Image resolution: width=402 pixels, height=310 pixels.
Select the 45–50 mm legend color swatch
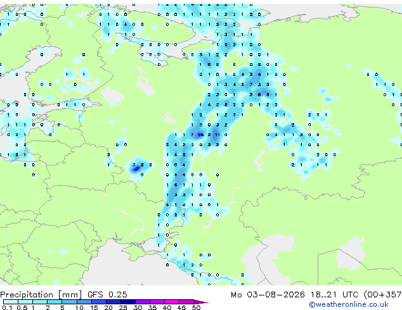[x=186, y=302]
